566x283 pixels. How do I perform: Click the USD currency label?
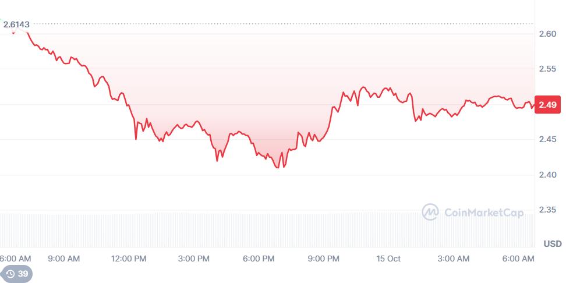[552, 243]
